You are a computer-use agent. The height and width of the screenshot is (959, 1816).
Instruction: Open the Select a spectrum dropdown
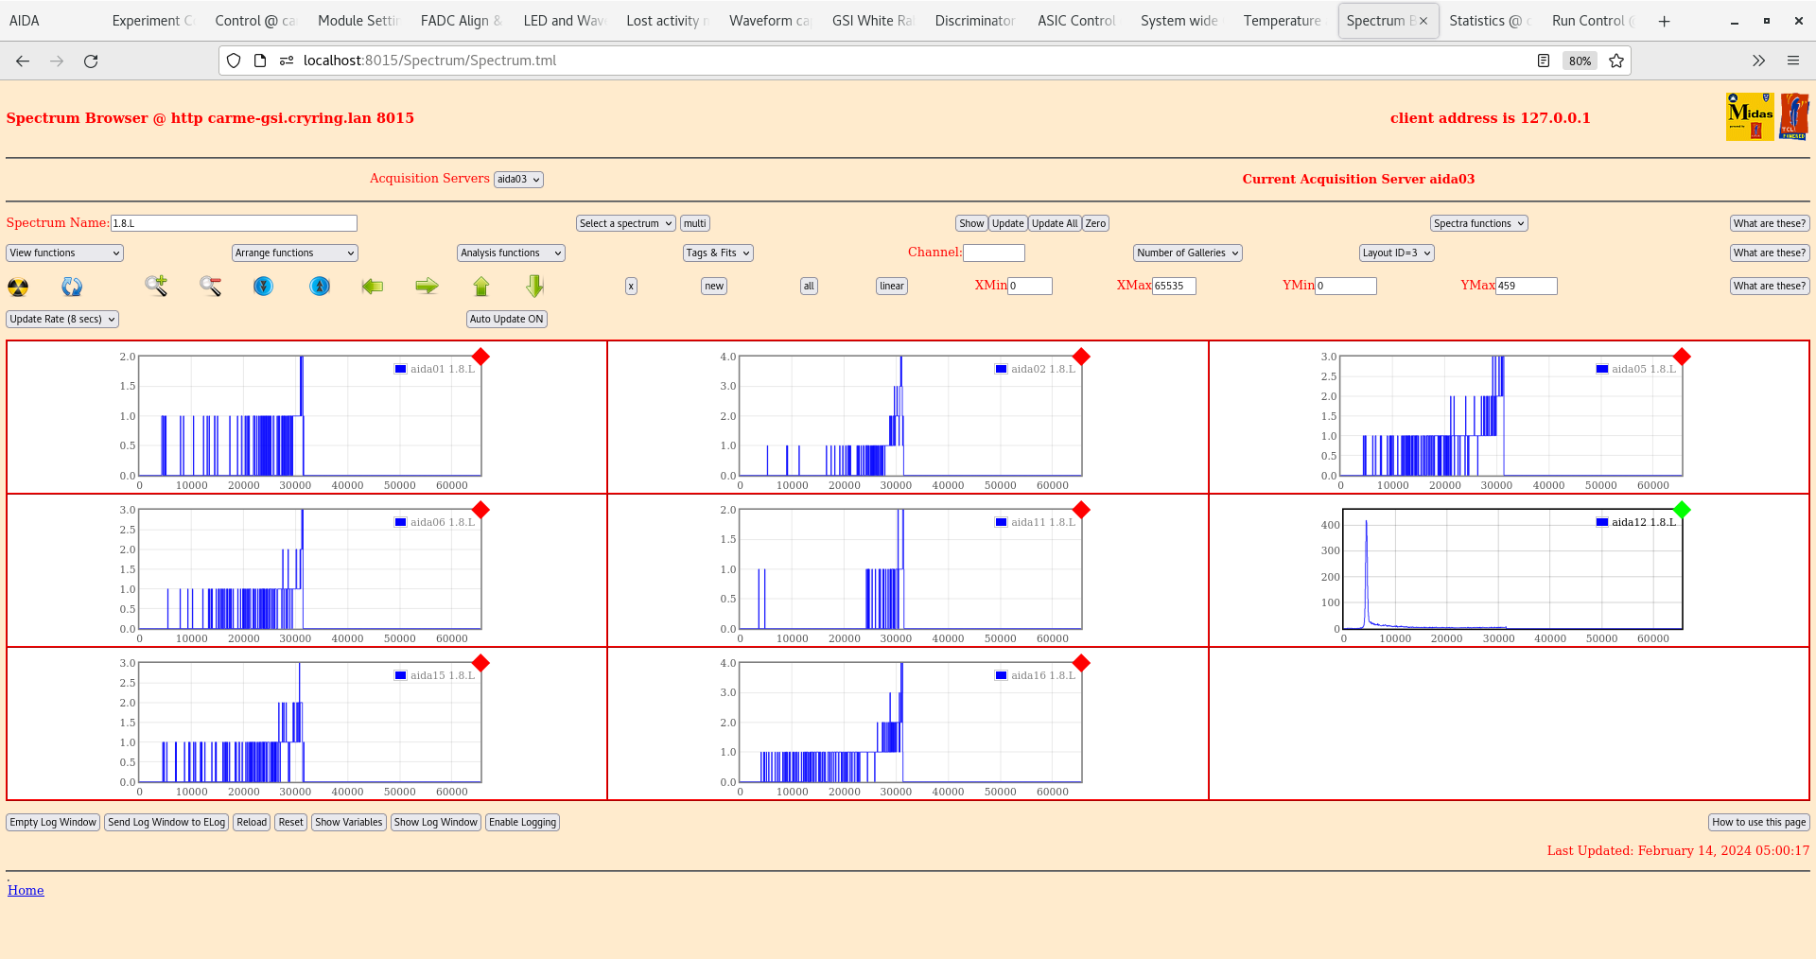coord(624,223)
